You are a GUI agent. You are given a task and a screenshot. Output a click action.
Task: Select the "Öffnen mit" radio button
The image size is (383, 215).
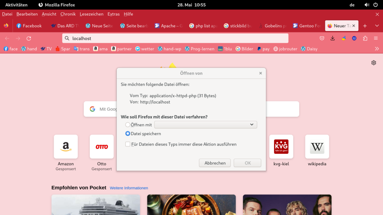pos(128,125)
